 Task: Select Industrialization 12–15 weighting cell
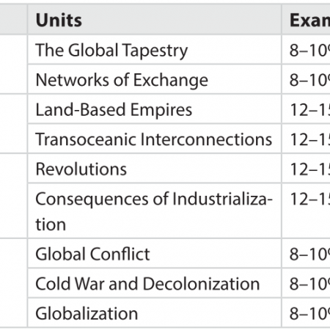(x=306, y=210)
